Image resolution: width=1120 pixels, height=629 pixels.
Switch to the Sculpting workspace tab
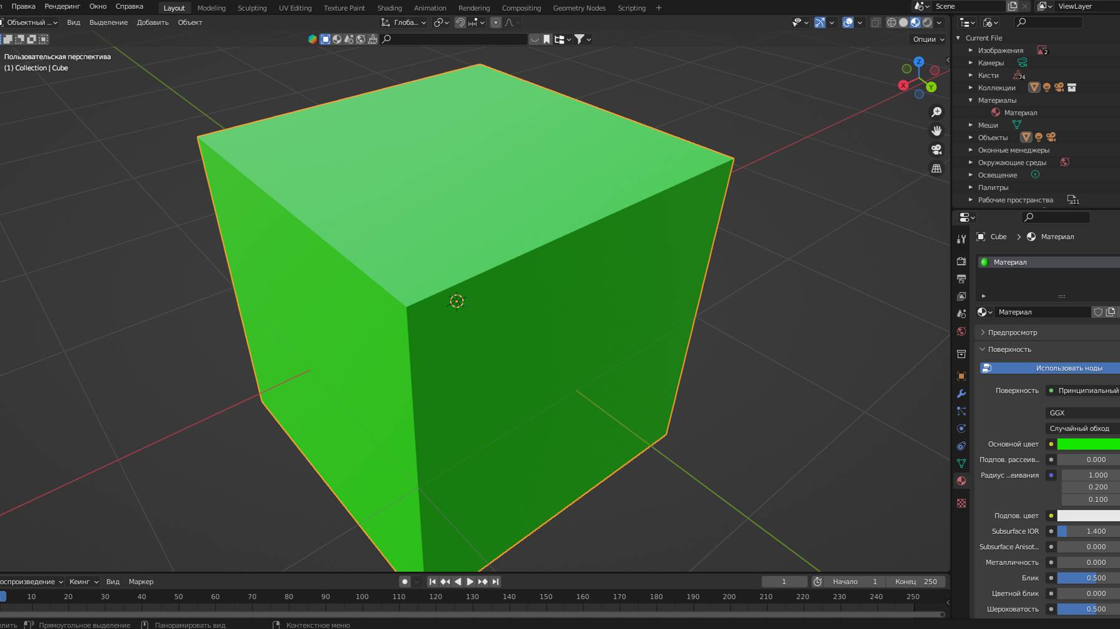point(252,8)
